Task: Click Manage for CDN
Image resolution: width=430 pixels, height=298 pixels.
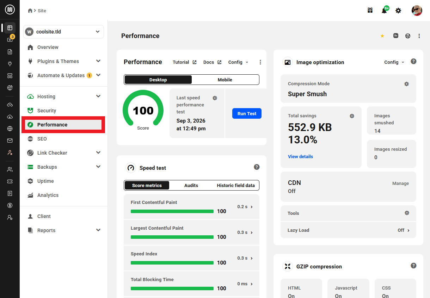Action: [400, 184]
